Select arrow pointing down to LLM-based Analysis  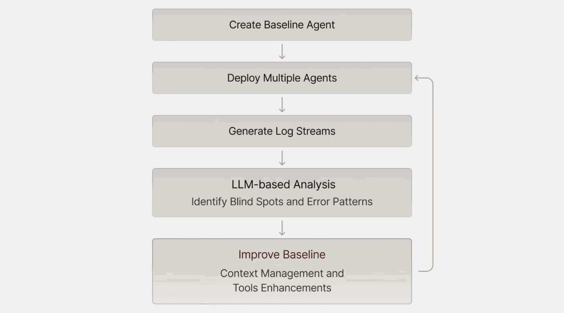click(x=282, y=158)
